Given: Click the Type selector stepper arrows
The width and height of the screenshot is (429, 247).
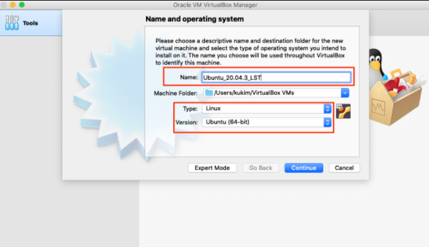Looking at the screenshot, I should [327, 108].
